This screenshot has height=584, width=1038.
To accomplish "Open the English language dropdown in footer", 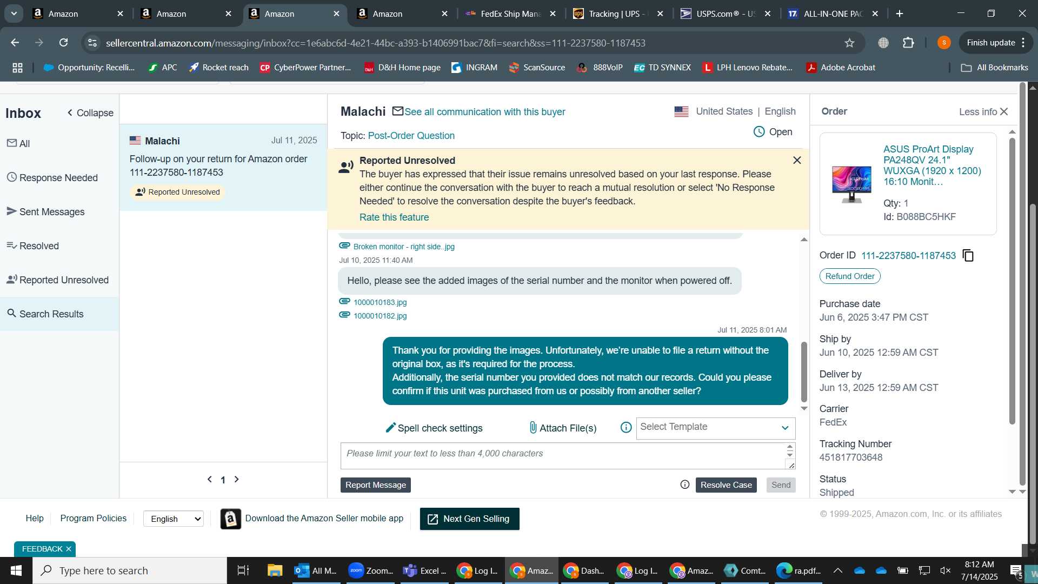I will click(174, 519).
